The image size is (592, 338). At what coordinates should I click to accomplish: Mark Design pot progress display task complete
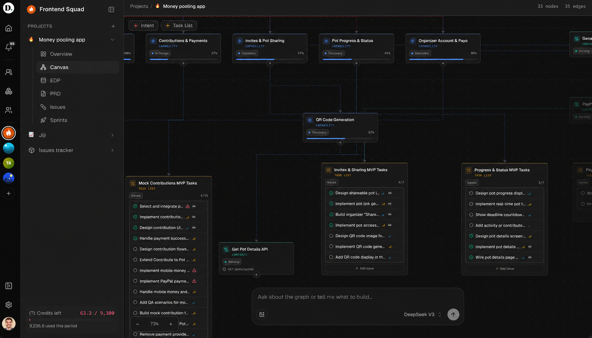pyautogui.click(x=471, y=193)
